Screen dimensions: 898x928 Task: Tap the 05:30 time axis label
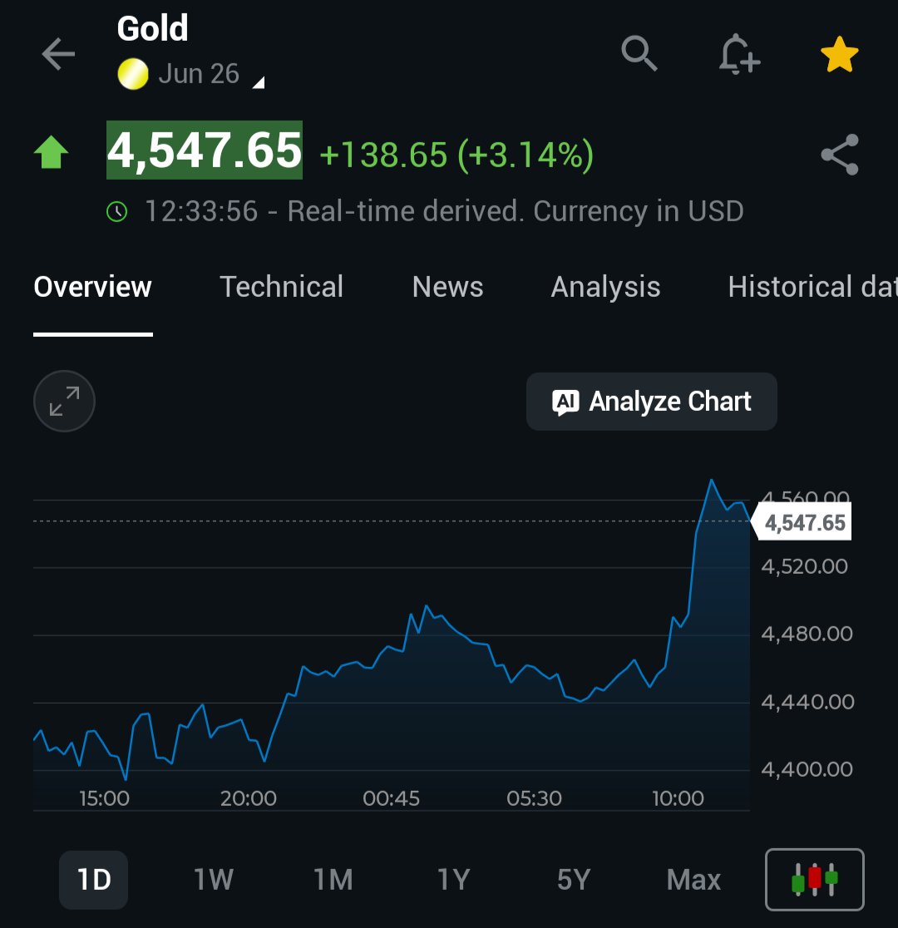coord(534,798)
